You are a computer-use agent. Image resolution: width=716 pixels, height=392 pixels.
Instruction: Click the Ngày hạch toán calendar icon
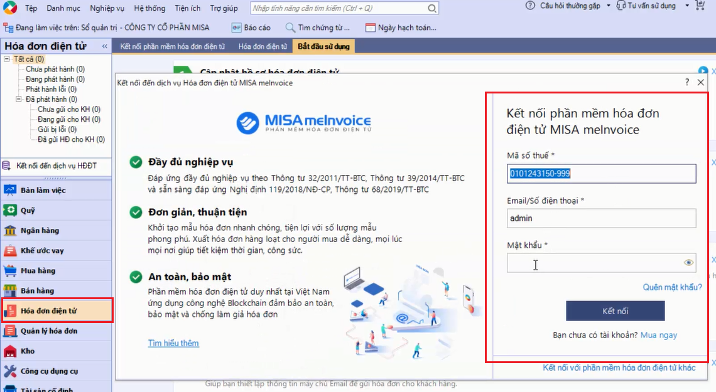371,28
